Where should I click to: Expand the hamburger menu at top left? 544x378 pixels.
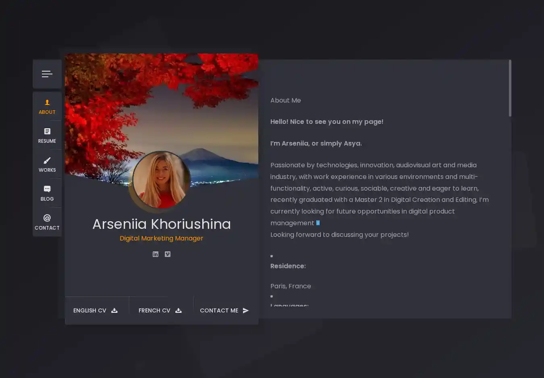click(47, 74)
